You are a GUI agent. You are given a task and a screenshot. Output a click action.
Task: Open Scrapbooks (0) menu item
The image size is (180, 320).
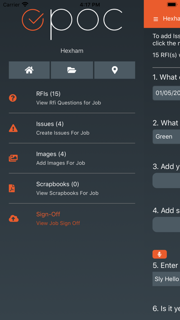(x=72, y=189)
